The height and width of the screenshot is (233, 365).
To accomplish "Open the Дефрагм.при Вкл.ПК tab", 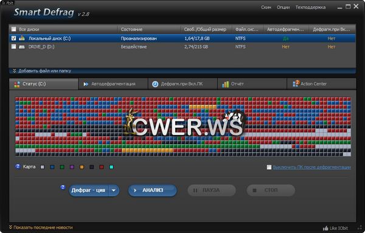I will tap(182, 84).
